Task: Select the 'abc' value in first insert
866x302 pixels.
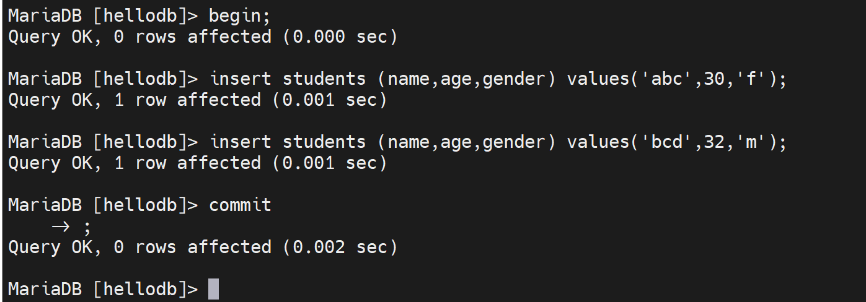Action: [x=667, y=79]
